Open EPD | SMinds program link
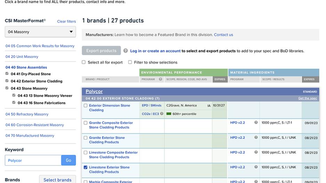This screenshot has width=326, height=183. [x=152, y=106]
